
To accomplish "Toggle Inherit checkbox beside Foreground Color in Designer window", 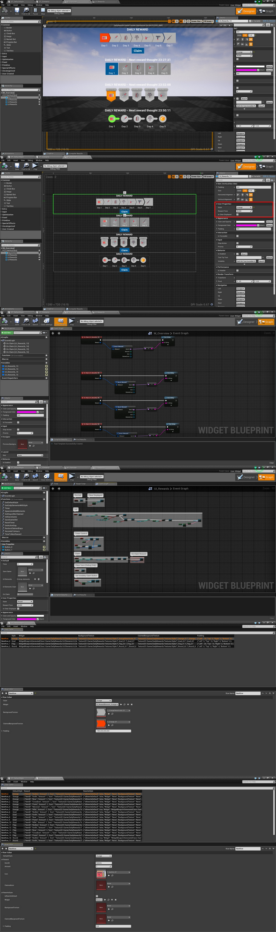I will (259, 225).
